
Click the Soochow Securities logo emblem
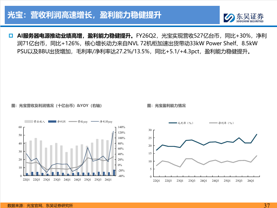click(x=229, y=18)
